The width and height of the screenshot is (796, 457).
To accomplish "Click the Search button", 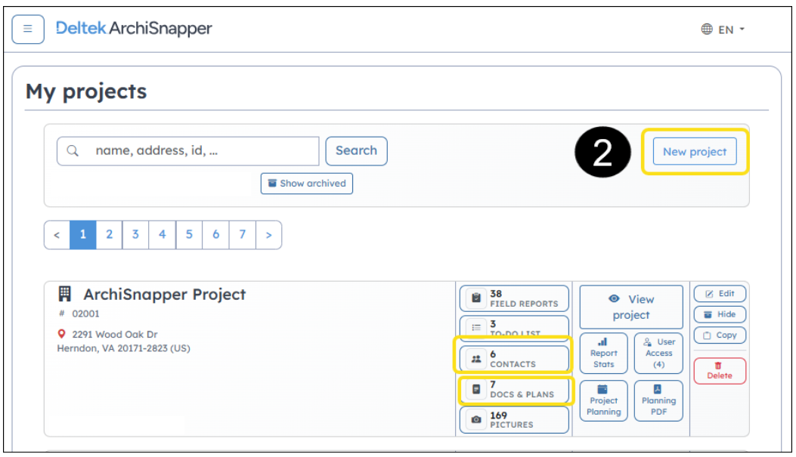I will (x=356, y=150).
